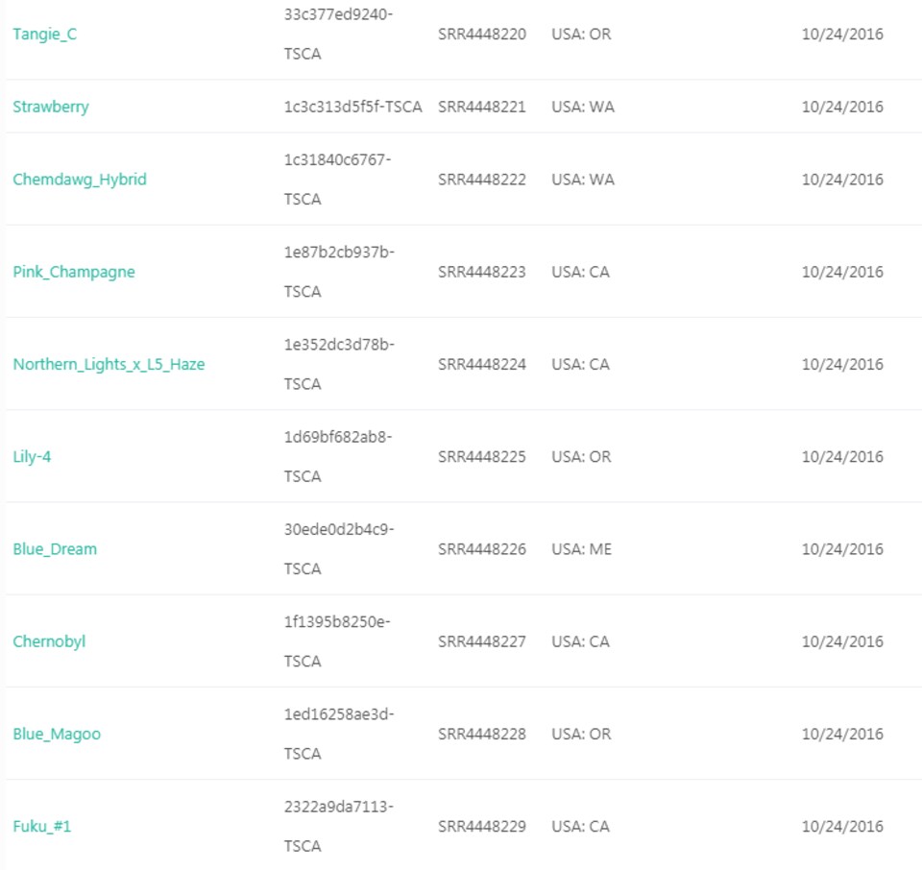Select the USA: OR location for Blue_Magoo
922x870 pixels.
pyautogui.click(x=573, y=734)
